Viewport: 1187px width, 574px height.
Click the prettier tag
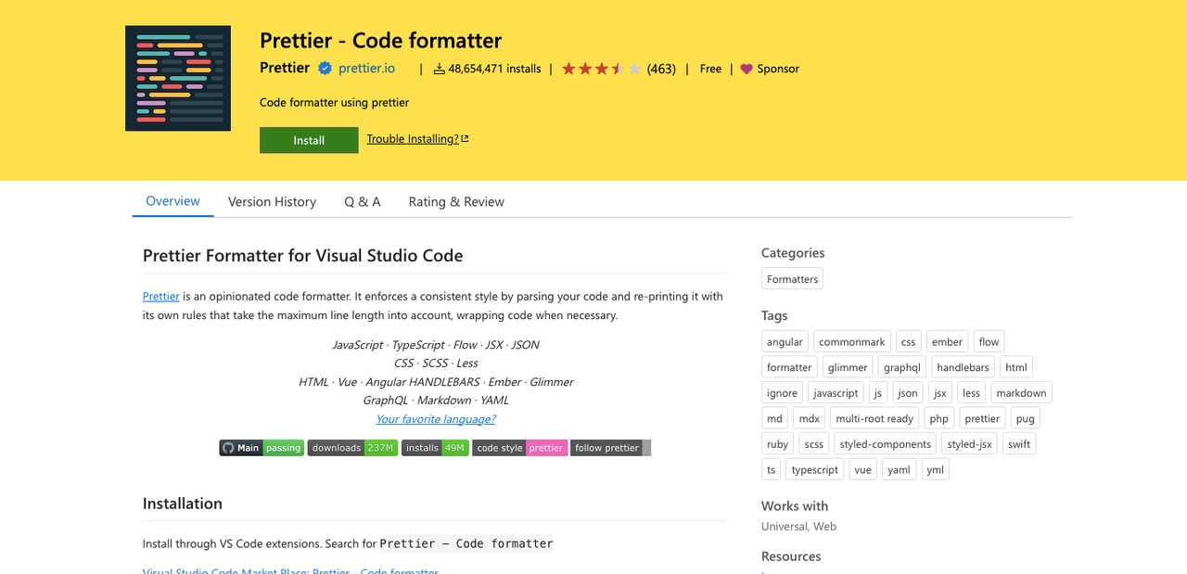[x=982, y=418]
